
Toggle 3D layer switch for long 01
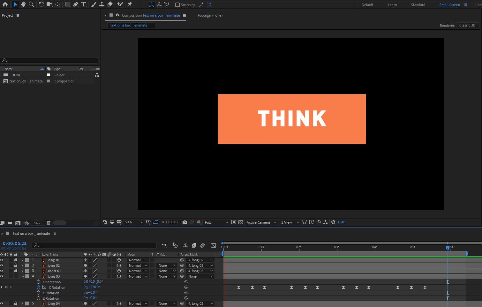click(x=119, y=260)
